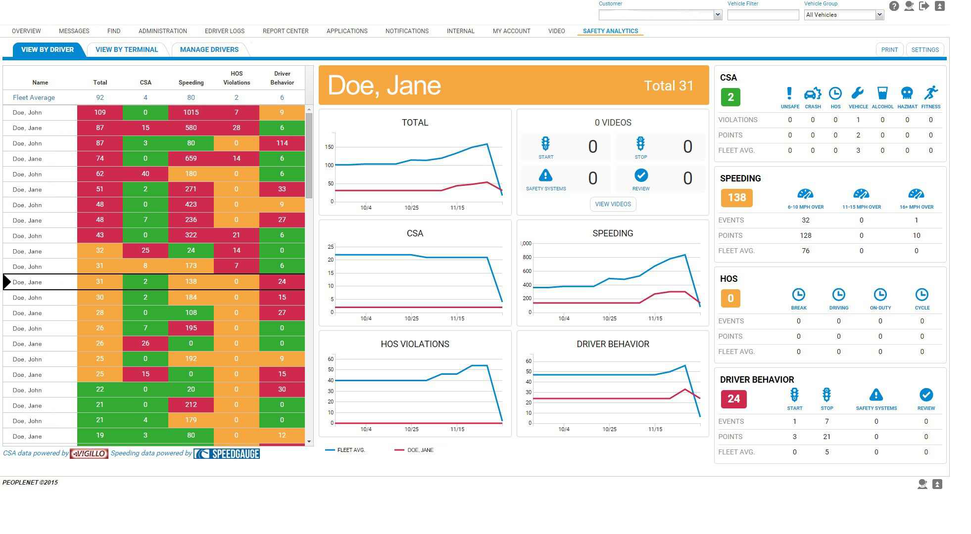Toggle the DOE, JANE series in chart legend

point(420,450)
